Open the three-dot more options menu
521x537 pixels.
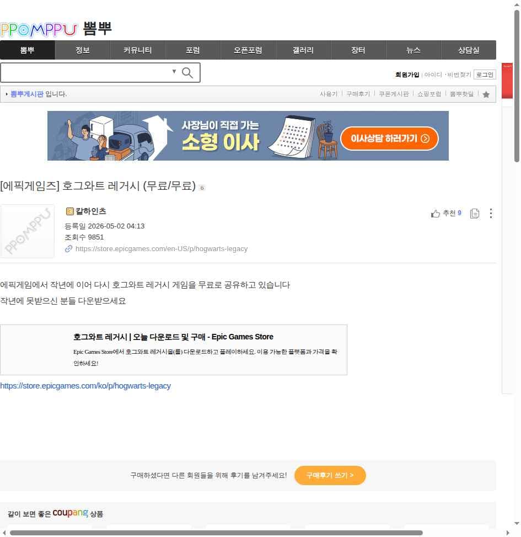[x=491, y=214]
